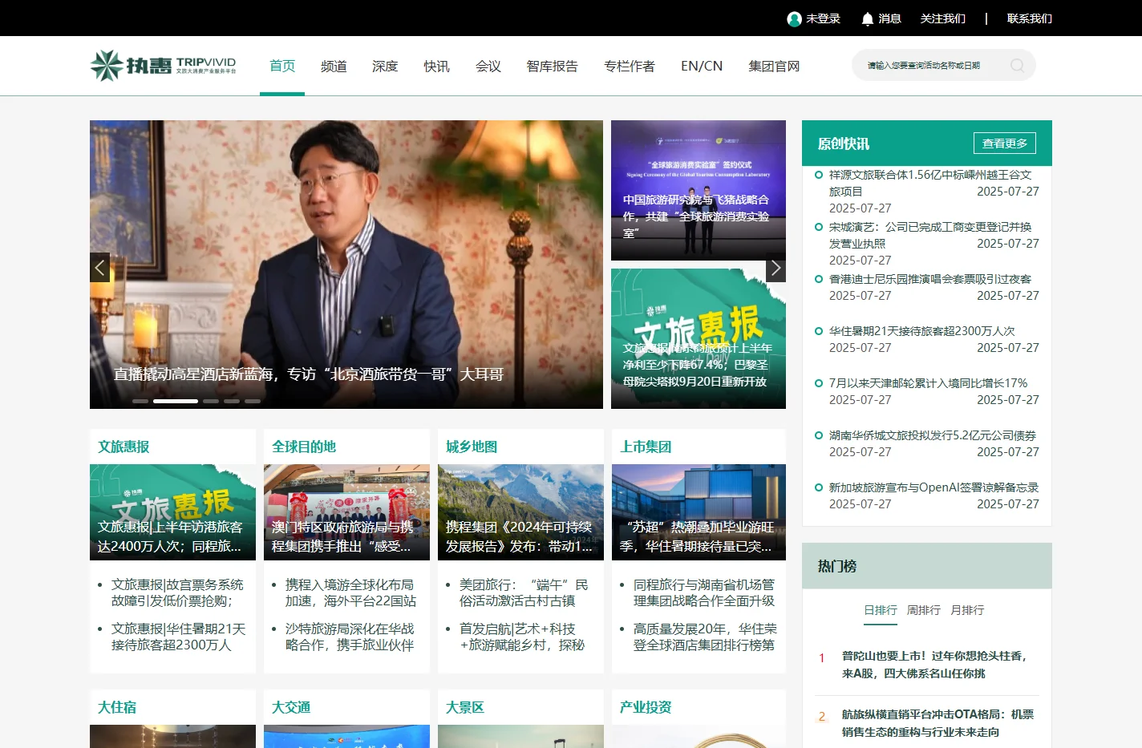Image resolution: width=1142 pixels, height=748 pixels.
Task: Open 全球目的地 section heading
Action: pyautogui.click(x=304, y=447)
